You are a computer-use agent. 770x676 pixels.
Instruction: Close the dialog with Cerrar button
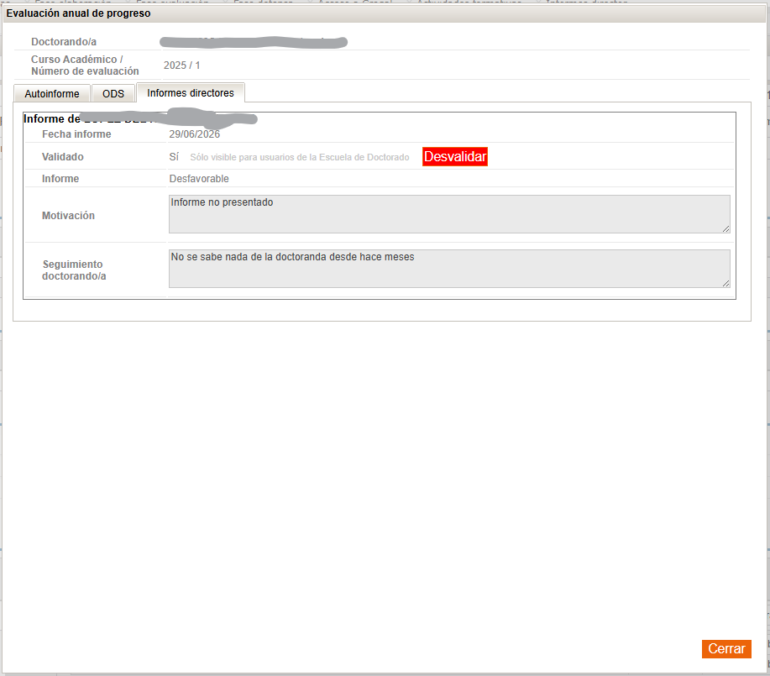pos(726,648)
